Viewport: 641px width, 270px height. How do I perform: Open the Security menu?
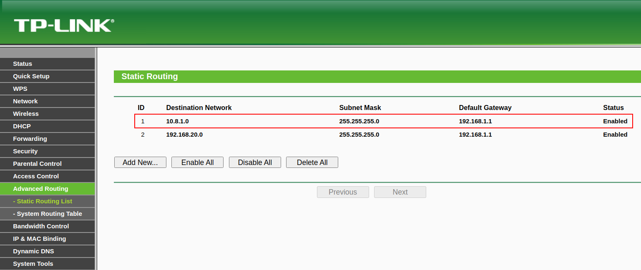click(48, 151)
